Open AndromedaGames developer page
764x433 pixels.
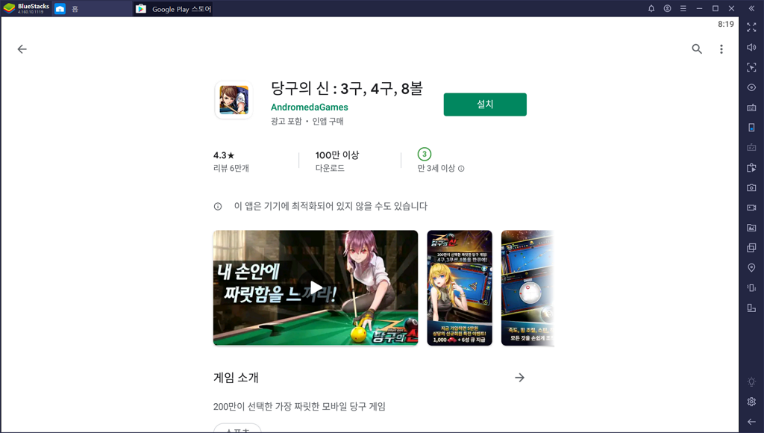pyautogui.click(x=310, y=108)
